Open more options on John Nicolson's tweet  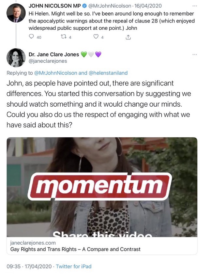(x=195, y=6)
